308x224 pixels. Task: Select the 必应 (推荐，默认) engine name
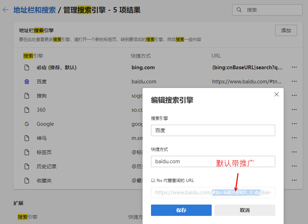pyautogui.click(x=56, y=67)
